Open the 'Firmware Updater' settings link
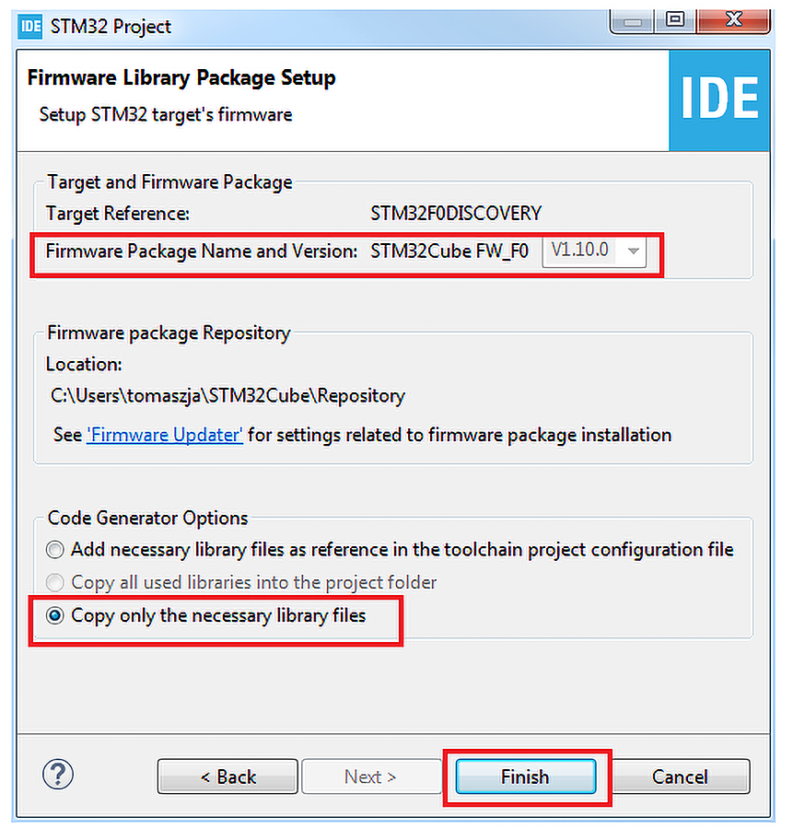 tap(164, 435)
